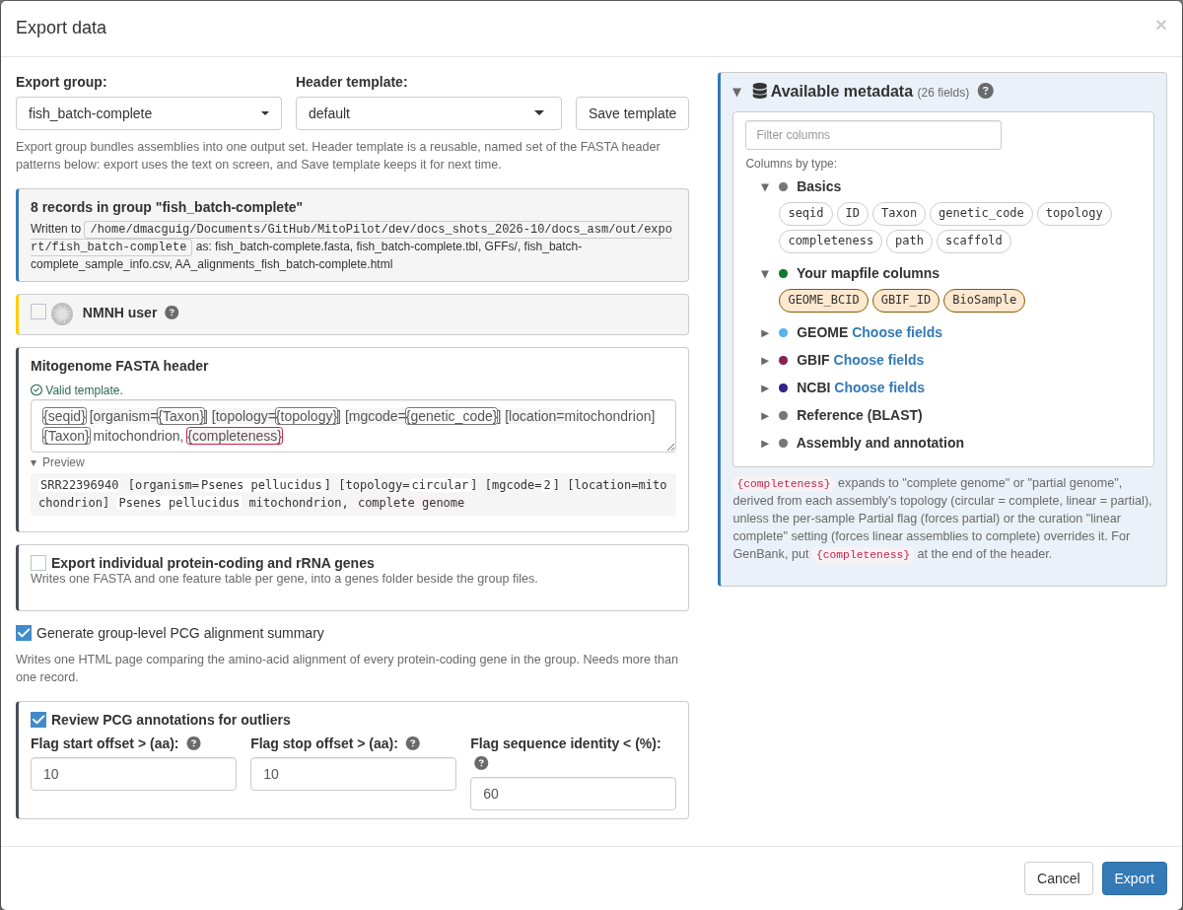
Task: Insert the GEOME_BCID mapfile chip
Action: (823, 301)
